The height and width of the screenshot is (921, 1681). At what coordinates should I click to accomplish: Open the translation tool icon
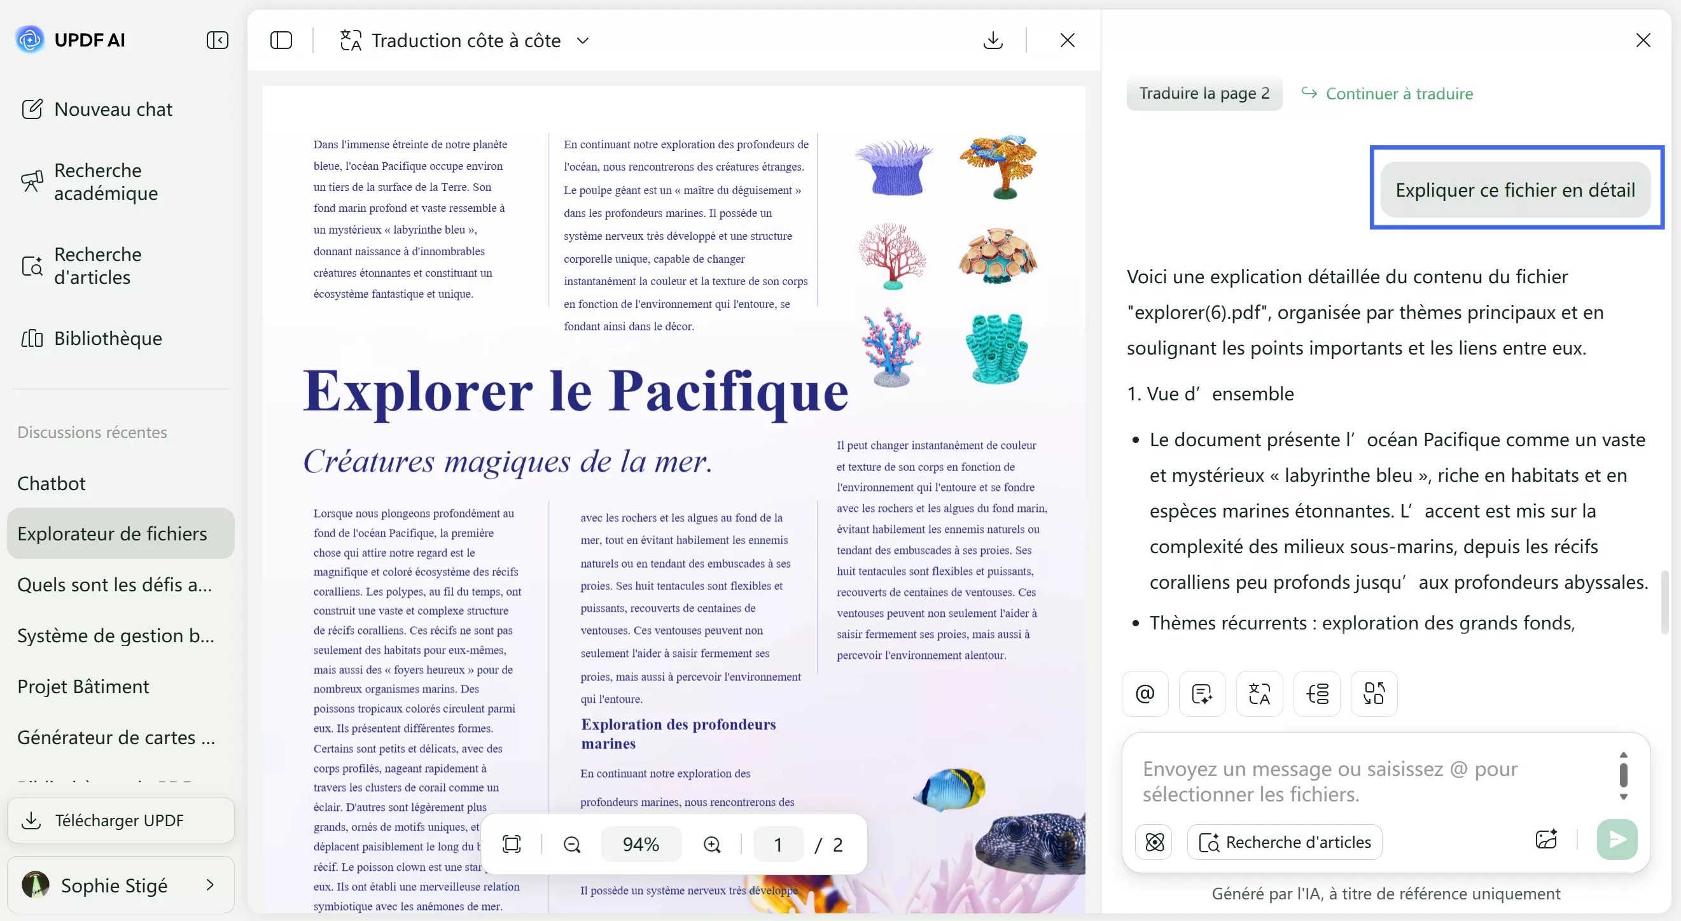pos(1259,693)
